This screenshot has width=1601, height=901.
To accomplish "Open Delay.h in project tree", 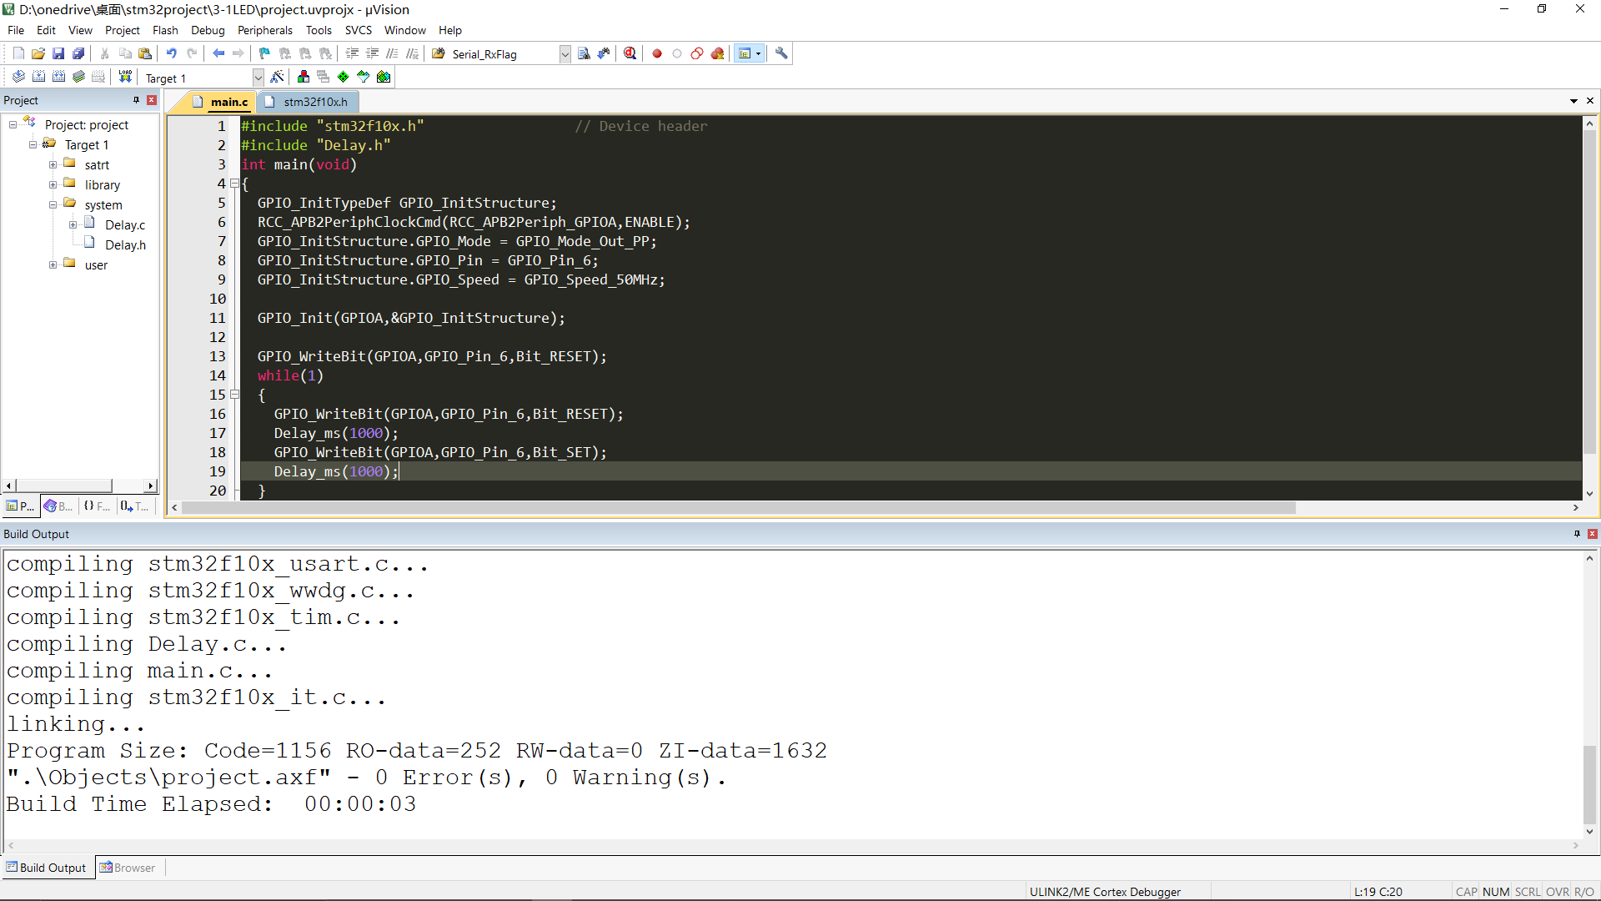I will (125, 245).
